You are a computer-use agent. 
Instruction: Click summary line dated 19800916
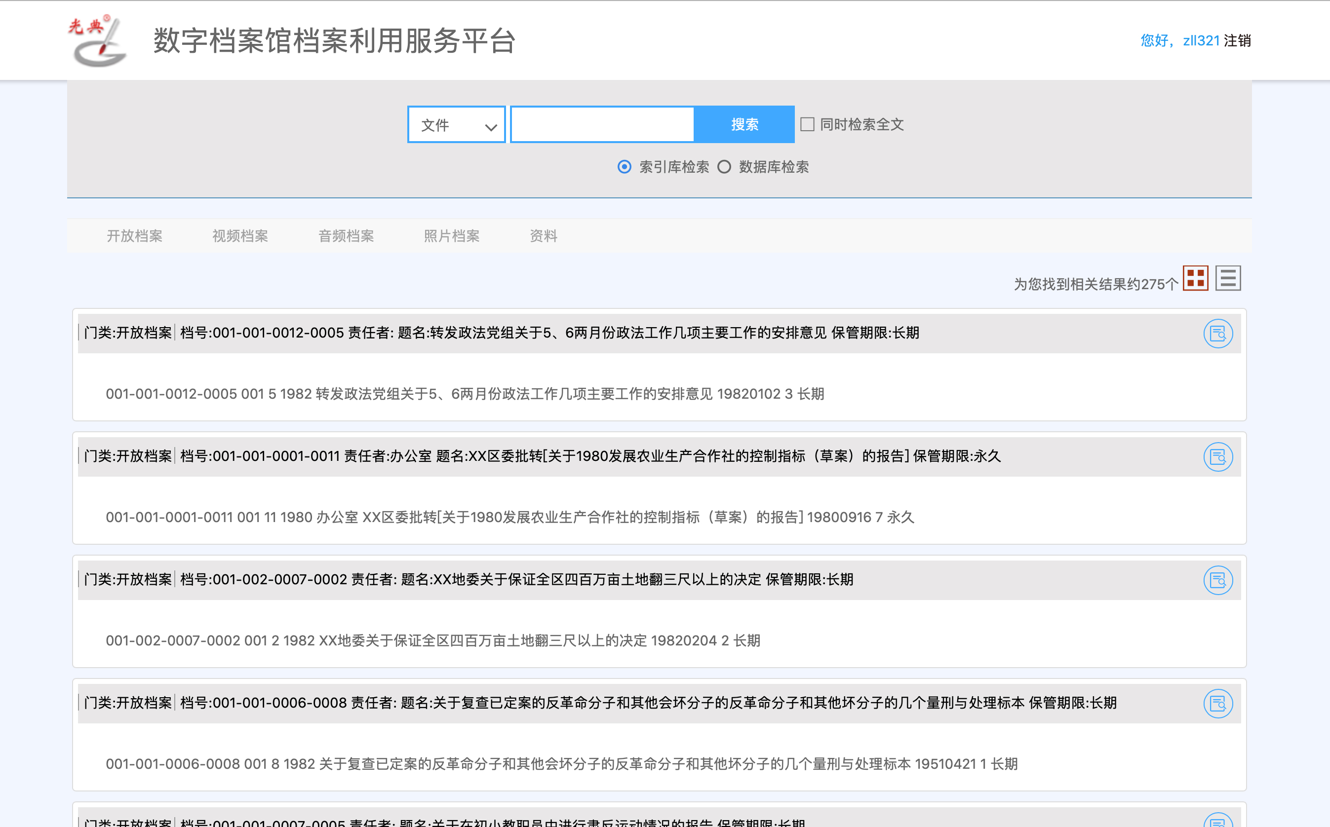click(510, 518)
